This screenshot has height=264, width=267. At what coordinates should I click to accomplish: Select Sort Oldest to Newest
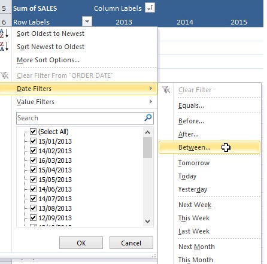pos(50,34)
